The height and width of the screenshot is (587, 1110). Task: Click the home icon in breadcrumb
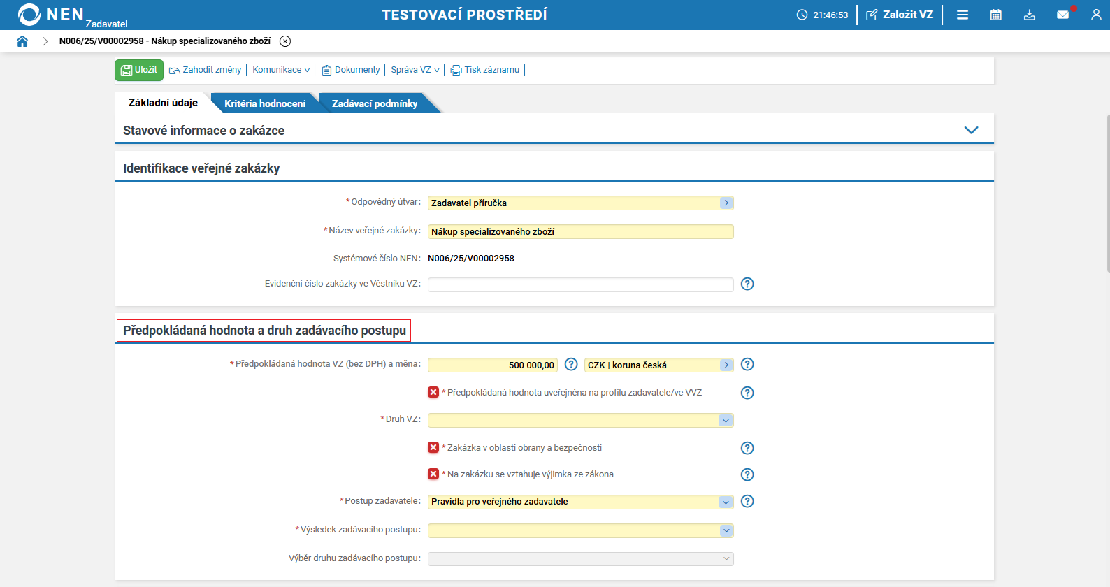coord(22,41)
